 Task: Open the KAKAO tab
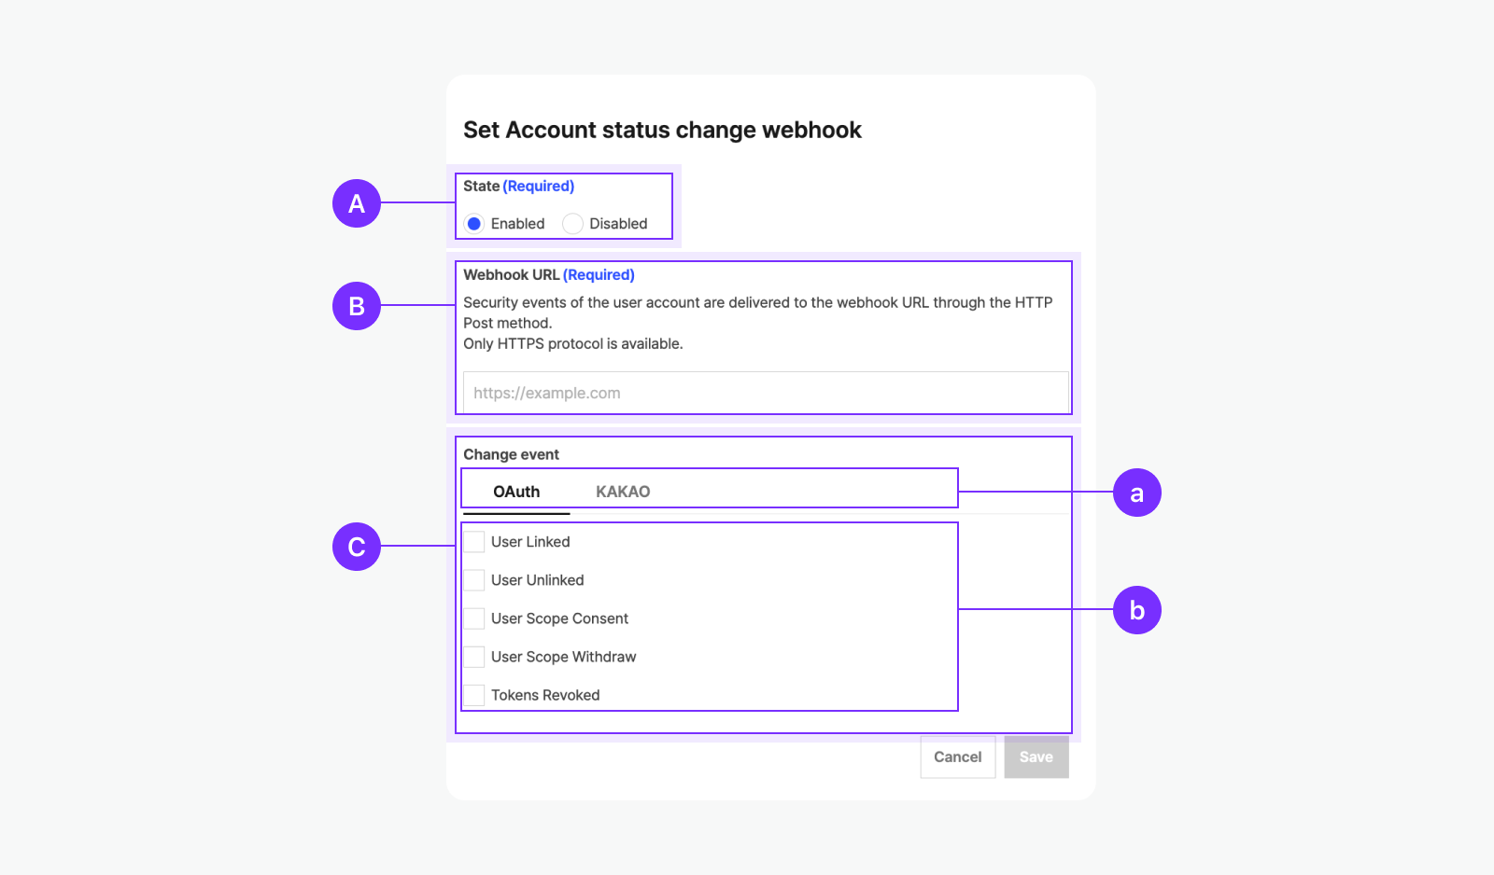(x=623, y=492)
